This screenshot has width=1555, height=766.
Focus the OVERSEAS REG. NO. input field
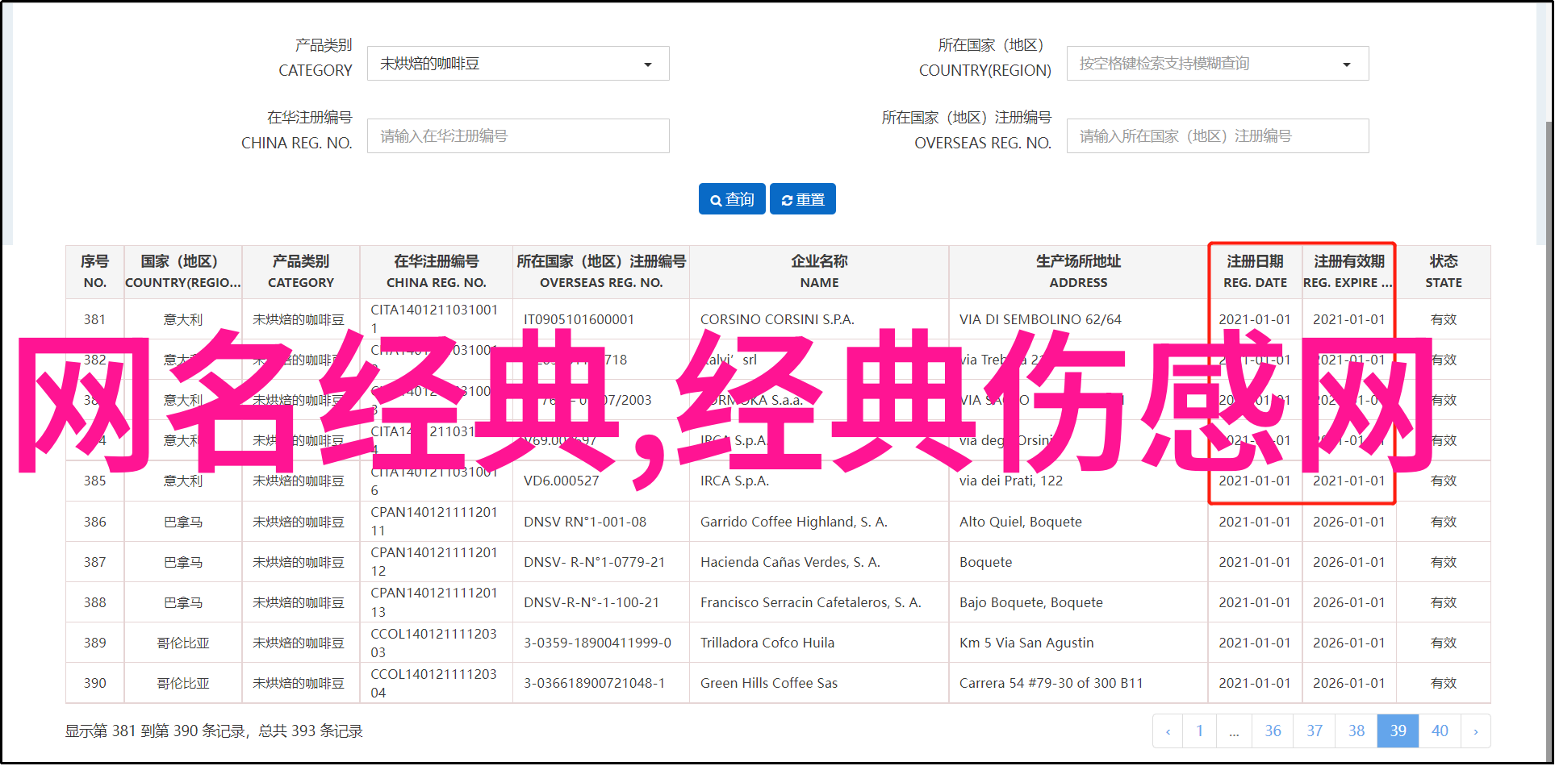click(1218, 136)
